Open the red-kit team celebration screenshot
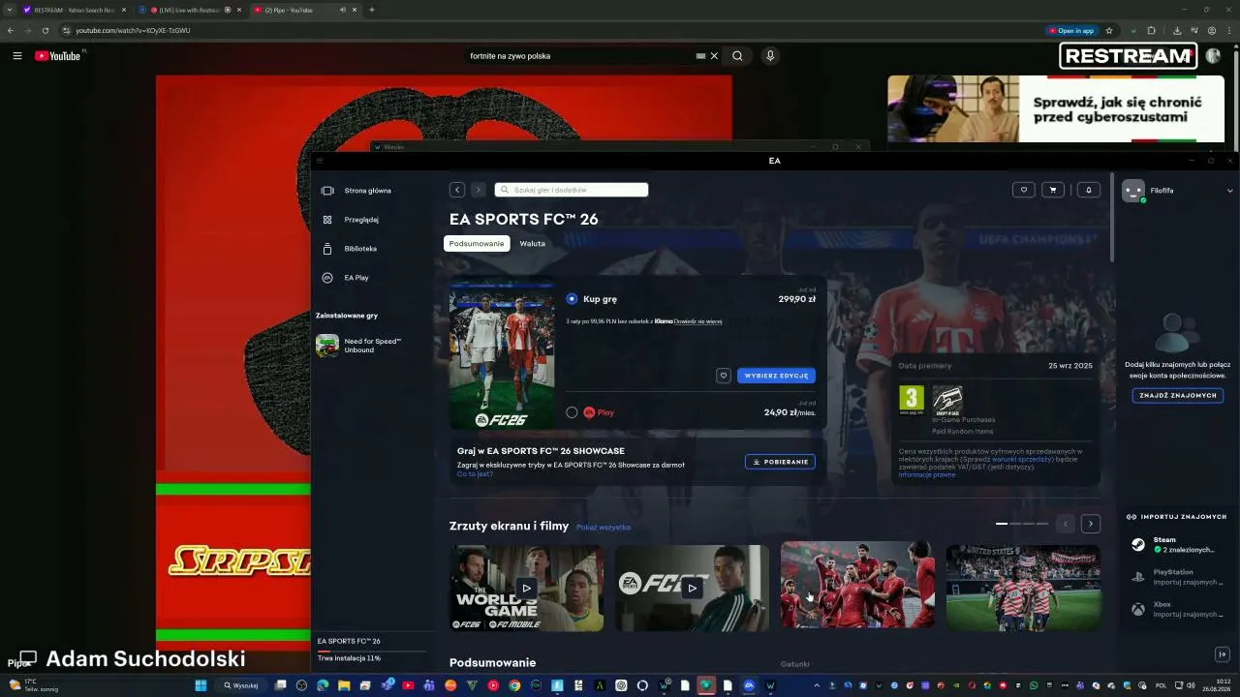 857,585
